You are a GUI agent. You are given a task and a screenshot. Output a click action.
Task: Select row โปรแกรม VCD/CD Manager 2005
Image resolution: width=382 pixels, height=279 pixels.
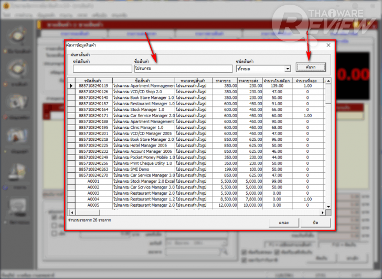pos(196,133)
